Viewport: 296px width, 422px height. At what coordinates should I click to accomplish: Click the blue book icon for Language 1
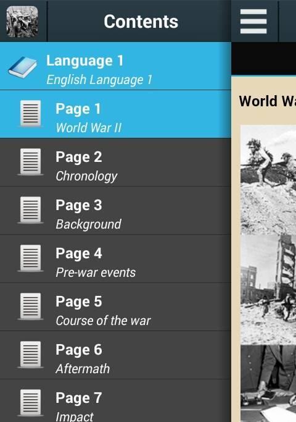pyautogui.click(x=23, y=67)
